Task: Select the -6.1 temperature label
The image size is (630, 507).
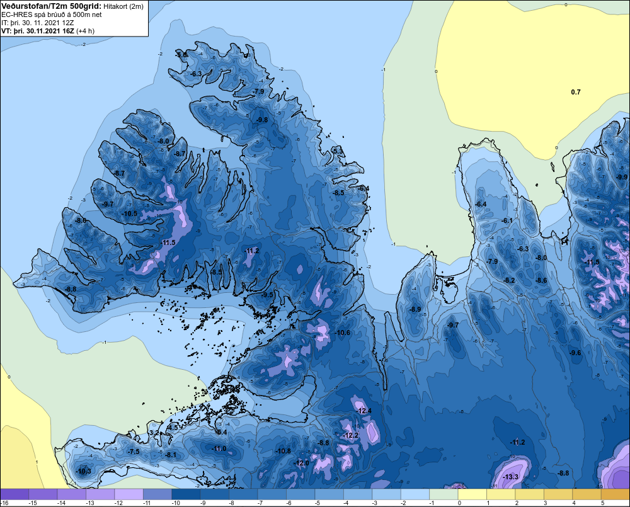Action: 507,220
